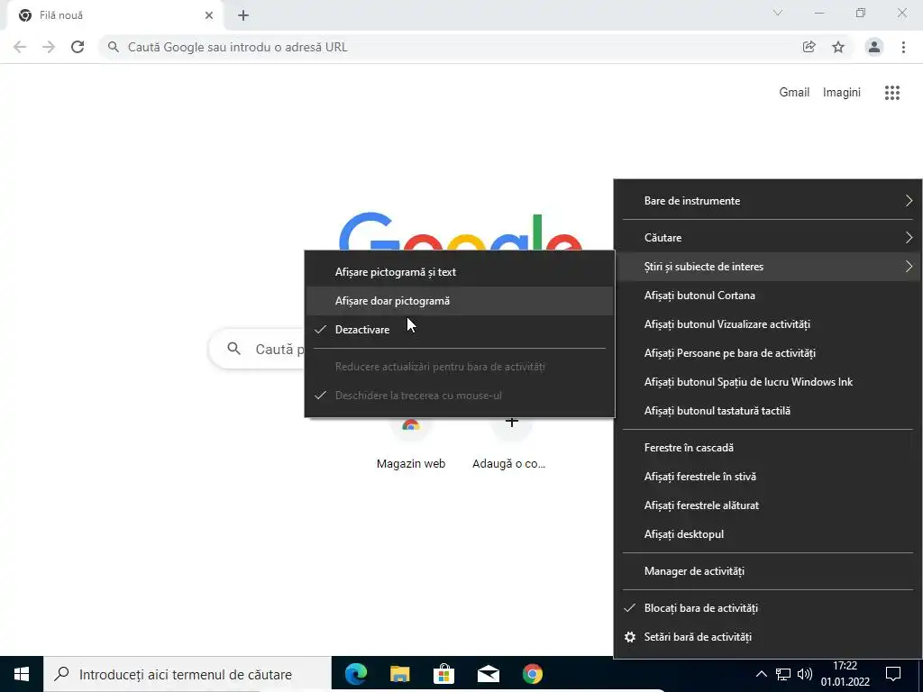Show hidden system tray icons

(761, 674)
